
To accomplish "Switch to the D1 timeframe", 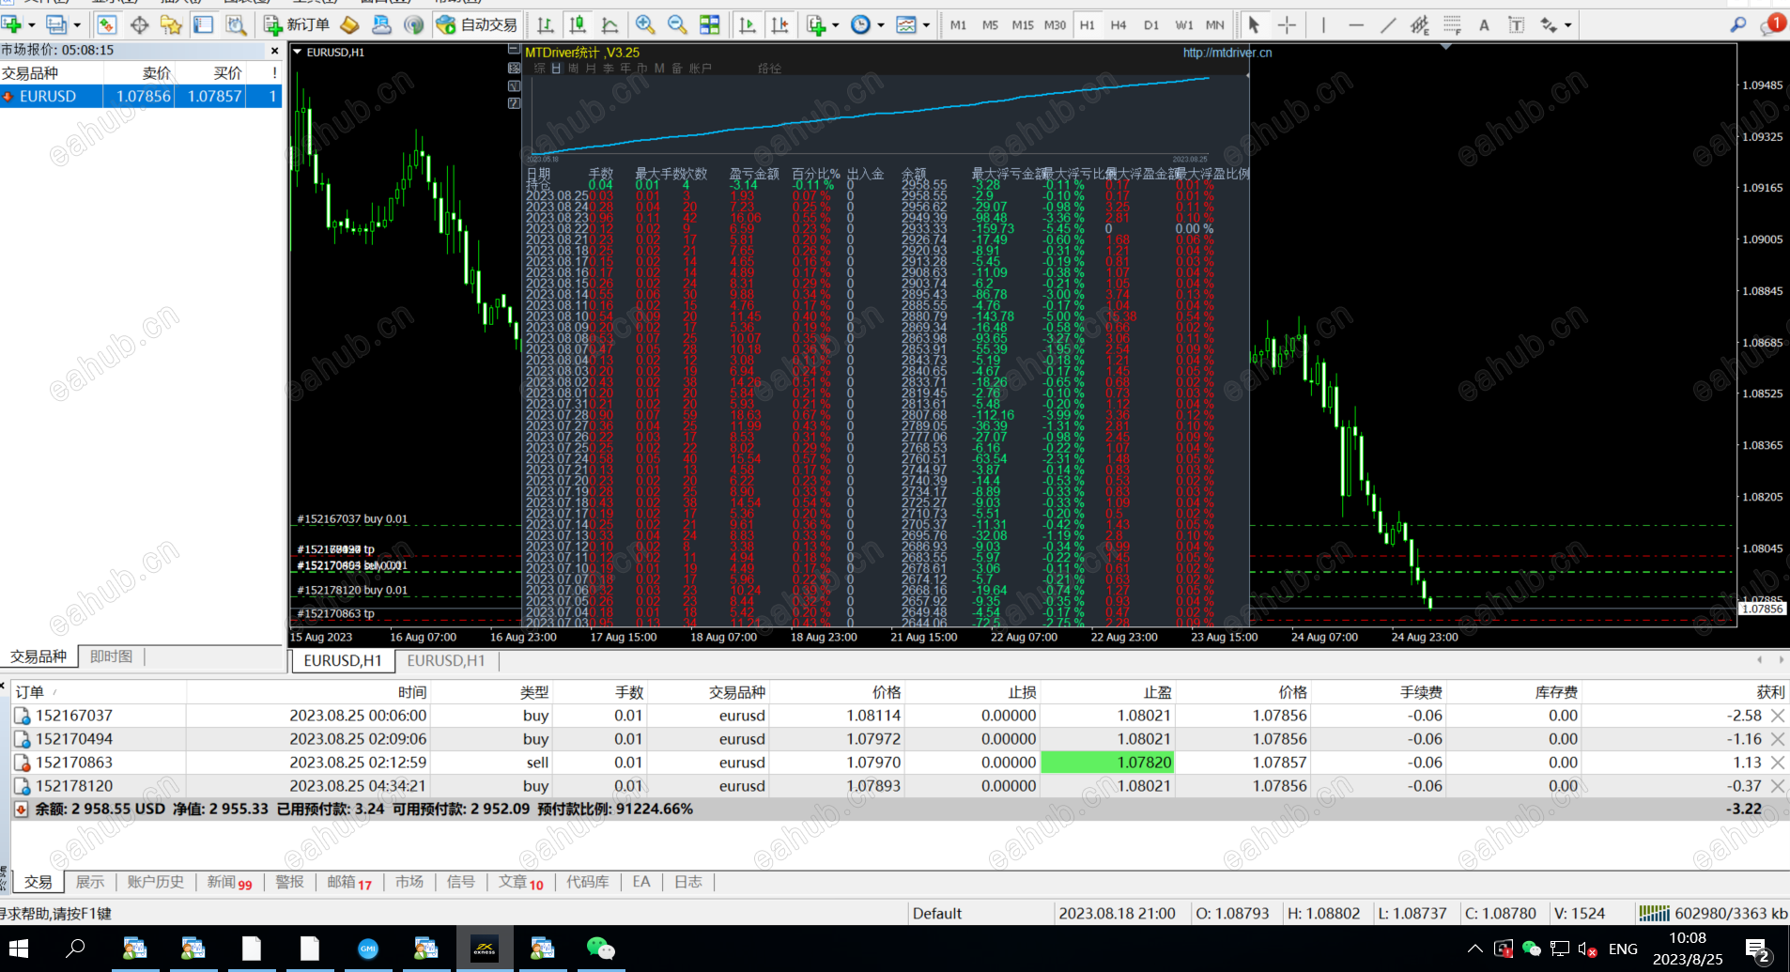I will (x=1150, y=25).
